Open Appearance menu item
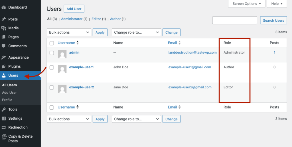 [x=20, y=58]
